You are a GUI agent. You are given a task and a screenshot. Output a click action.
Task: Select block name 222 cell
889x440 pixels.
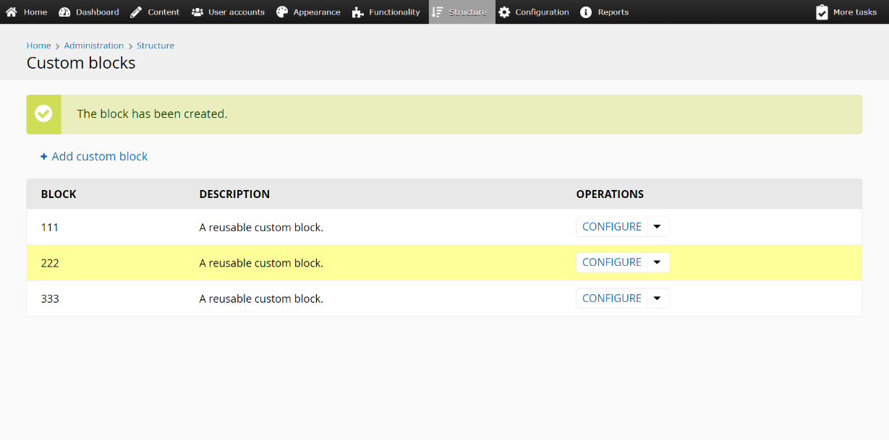(x=50, y=263)
